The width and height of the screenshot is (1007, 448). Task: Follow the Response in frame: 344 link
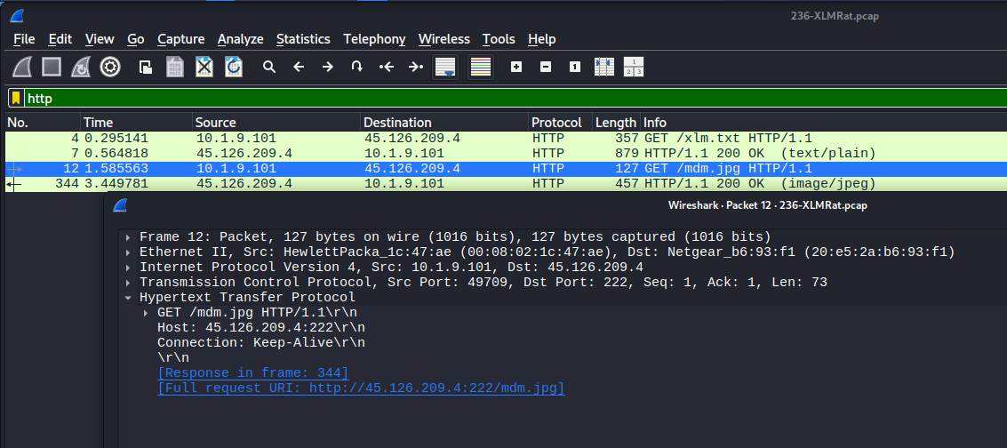(253, 373)
